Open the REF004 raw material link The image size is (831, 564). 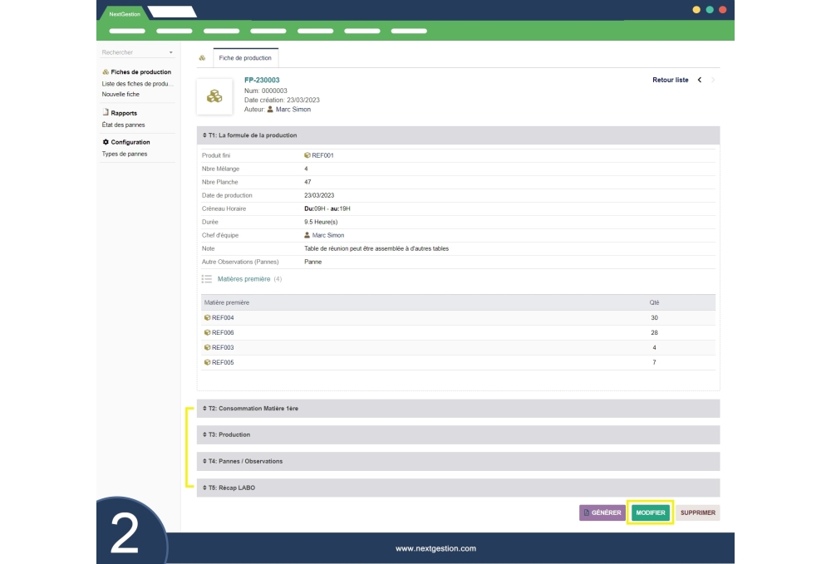tap(223, 317)
